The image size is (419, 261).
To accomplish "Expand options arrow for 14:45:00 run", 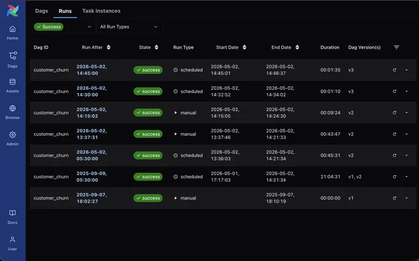I will point(407,70).
